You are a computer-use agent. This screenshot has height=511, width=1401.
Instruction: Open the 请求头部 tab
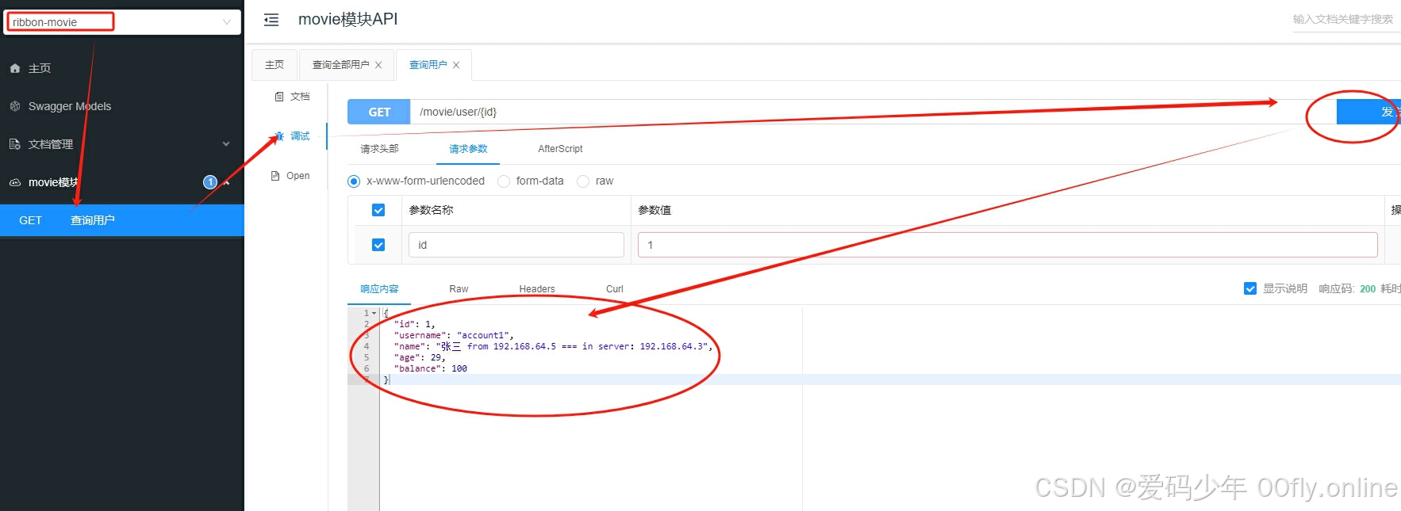pyautogui.click(x=379, y=149)
